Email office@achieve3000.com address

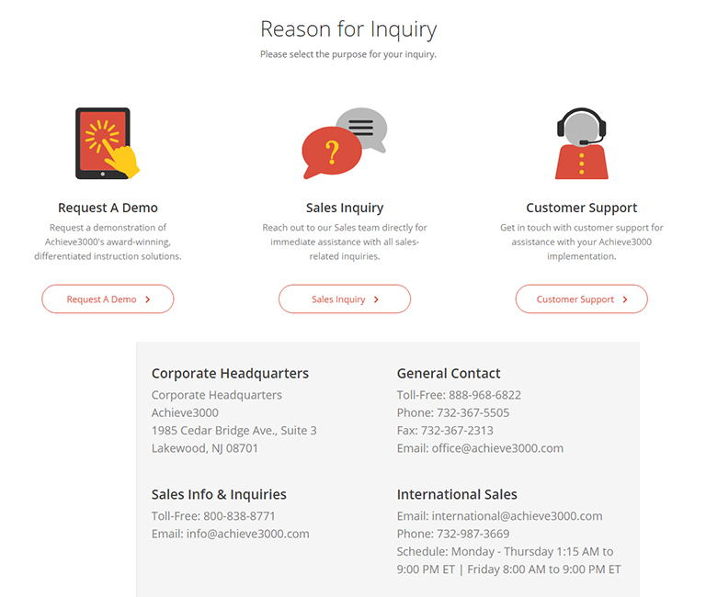(497, 448)
